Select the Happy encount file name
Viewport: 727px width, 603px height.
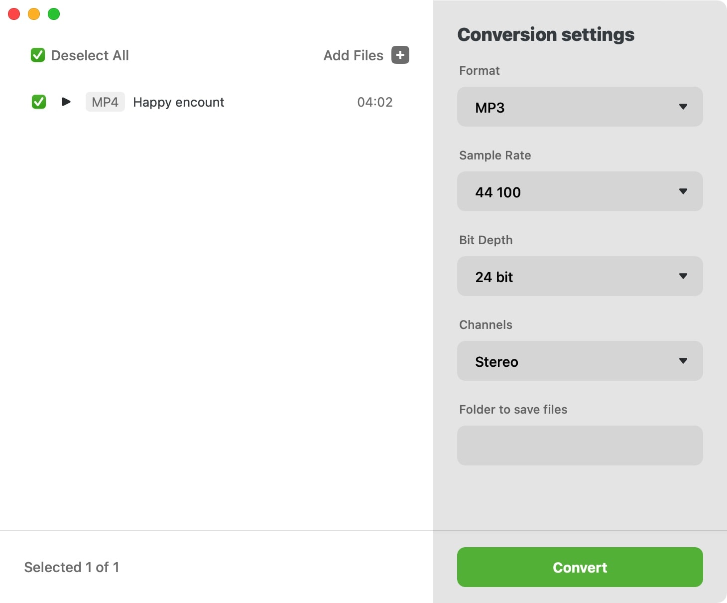pyautogui.click(x=178, y=102)
